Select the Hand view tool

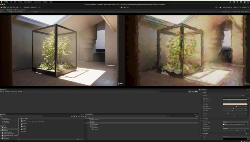(x=1, y=7)
